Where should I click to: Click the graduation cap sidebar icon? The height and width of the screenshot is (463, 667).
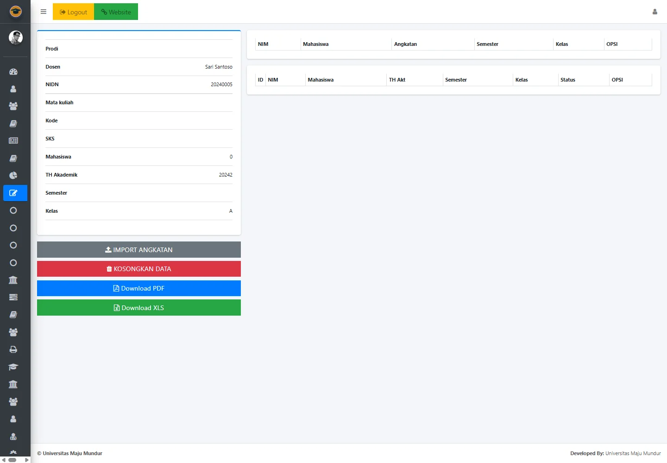(x=13, y=367)
